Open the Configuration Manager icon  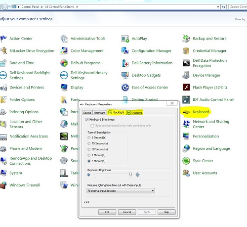click(125, 51)
